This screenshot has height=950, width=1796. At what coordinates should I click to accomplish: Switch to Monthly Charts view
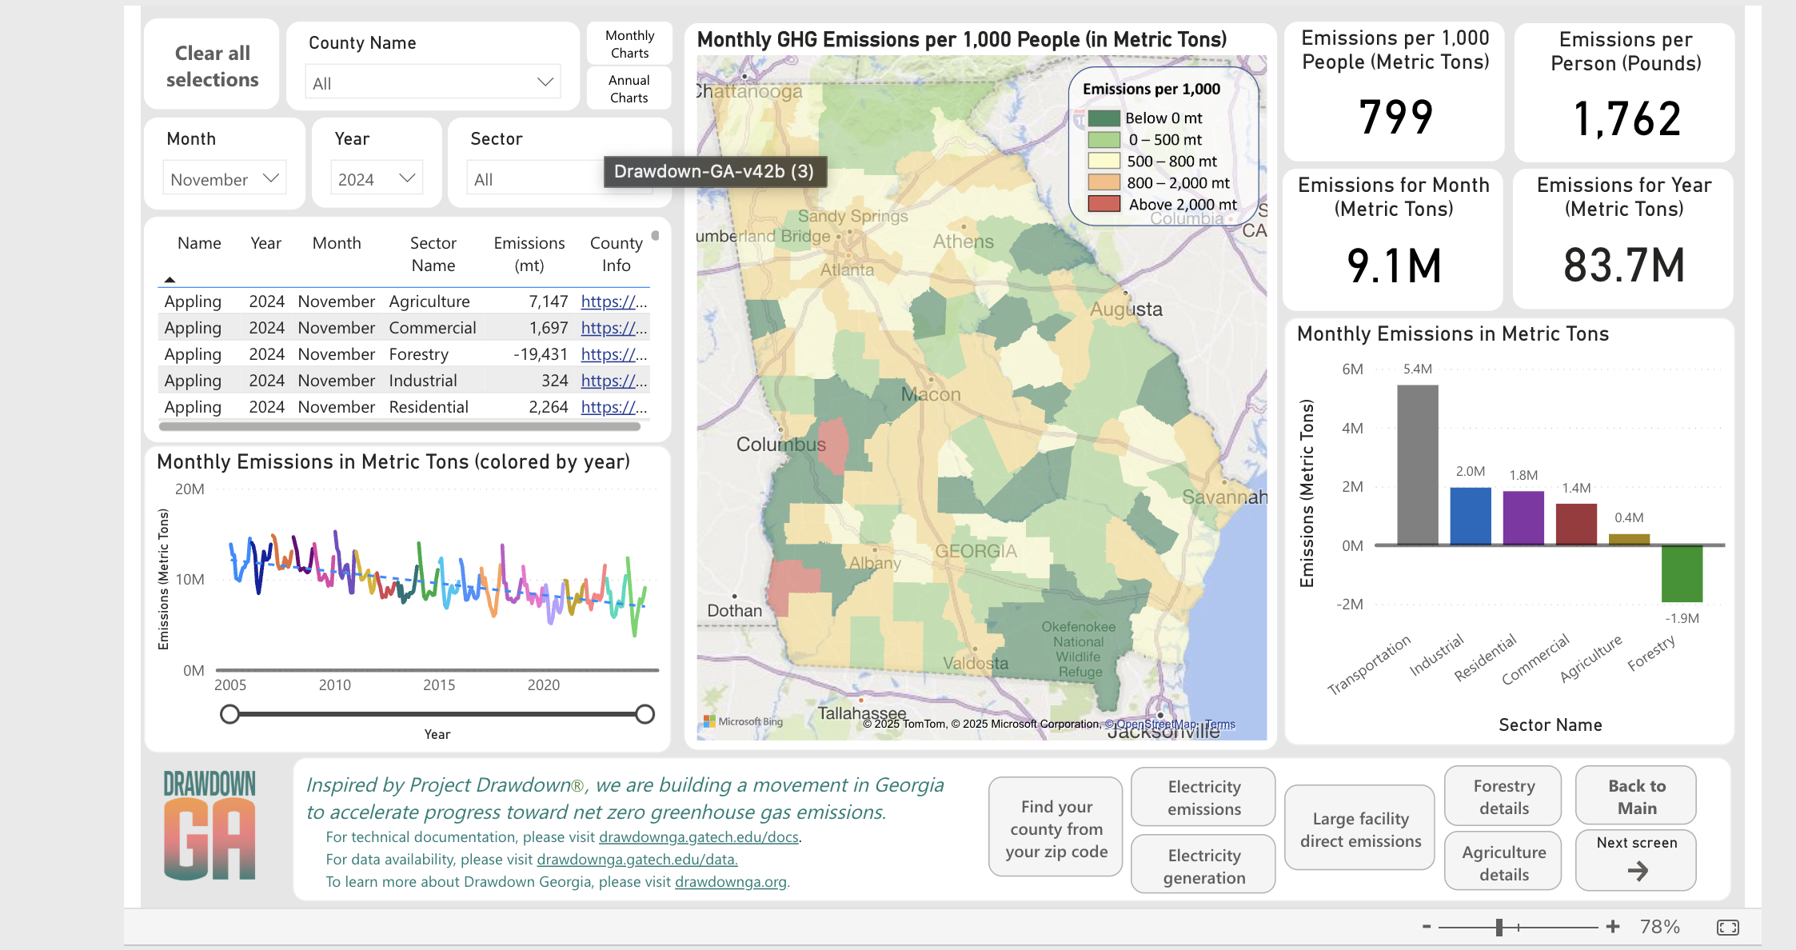tap(629, 44)
